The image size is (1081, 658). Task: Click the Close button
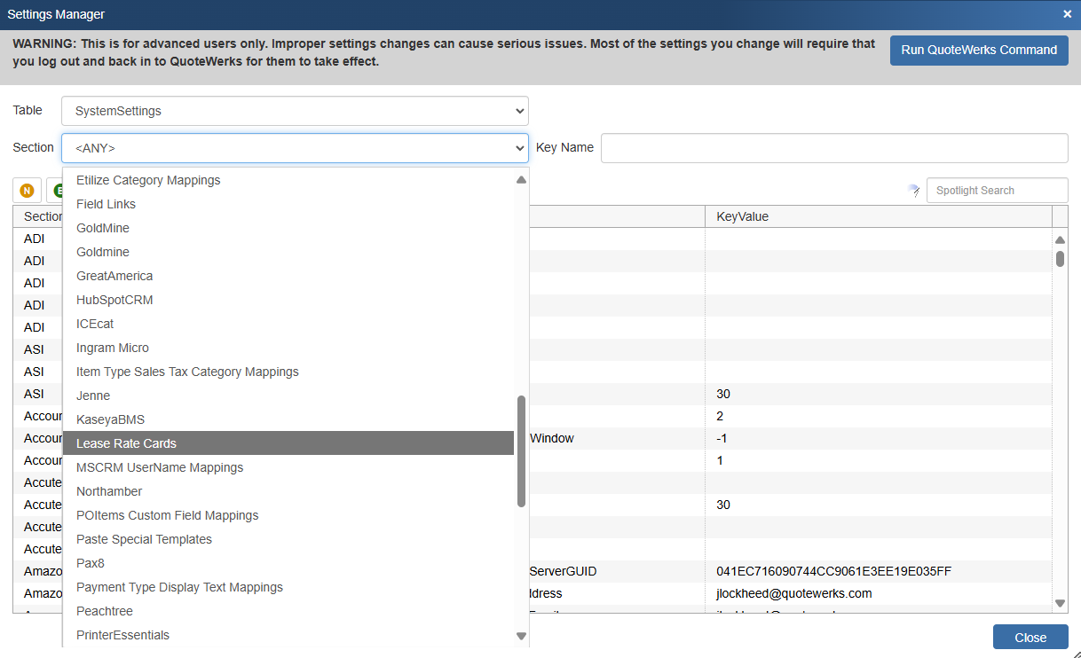[1030, 638]
